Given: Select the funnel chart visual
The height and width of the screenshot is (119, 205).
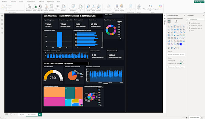Looking at the screenshot, I should [x=175, y=32].
